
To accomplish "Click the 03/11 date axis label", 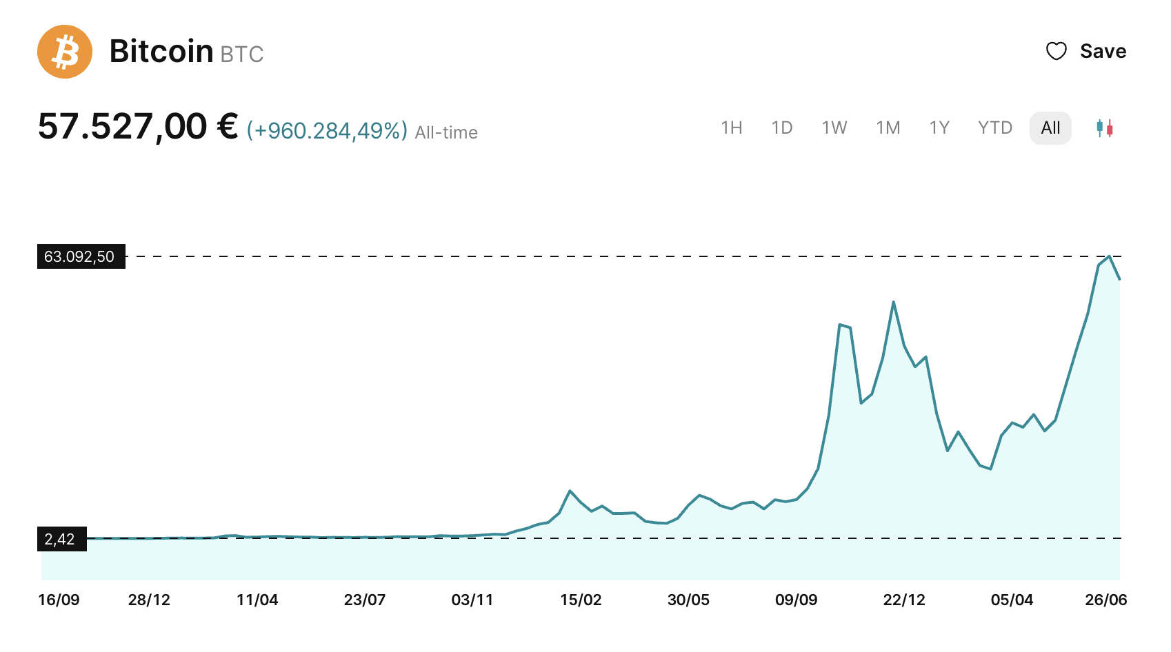I will [x=472, y=600].
